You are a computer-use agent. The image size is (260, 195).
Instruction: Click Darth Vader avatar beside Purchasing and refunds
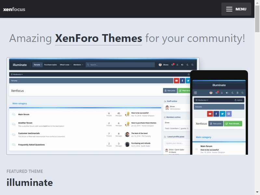pyautogui.click(x=127, y=144)
